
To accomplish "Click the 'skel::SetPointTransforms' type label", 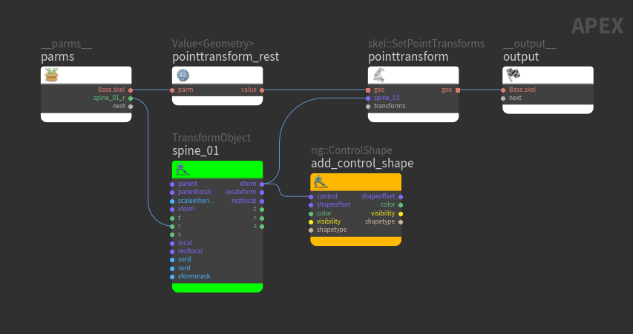I will click(x=426, y=44).
